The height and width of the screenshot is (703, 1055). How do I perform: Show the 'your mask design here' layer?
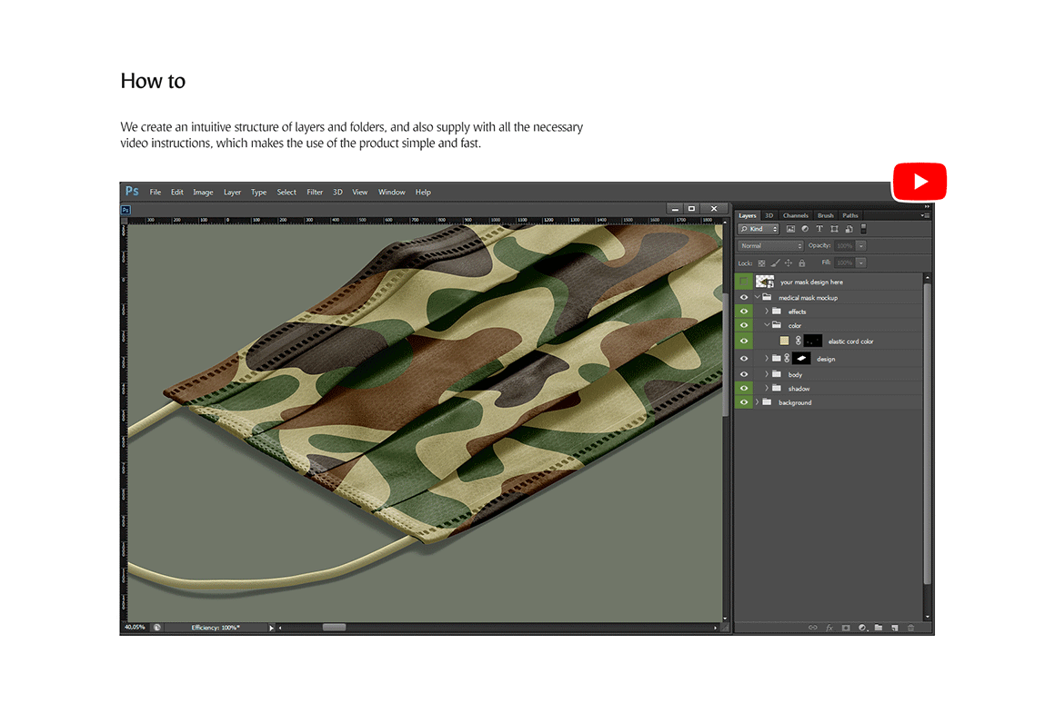coord(743,282)
